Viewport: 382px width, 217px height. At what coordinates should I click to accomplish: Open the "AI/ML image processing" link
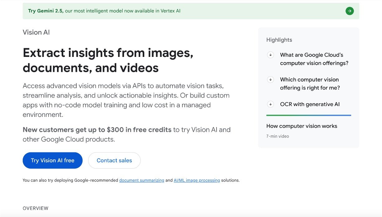(x=197, y=180)
